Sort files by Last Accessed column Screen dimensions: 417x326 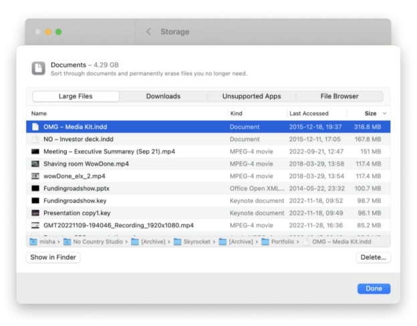point(309,114)
